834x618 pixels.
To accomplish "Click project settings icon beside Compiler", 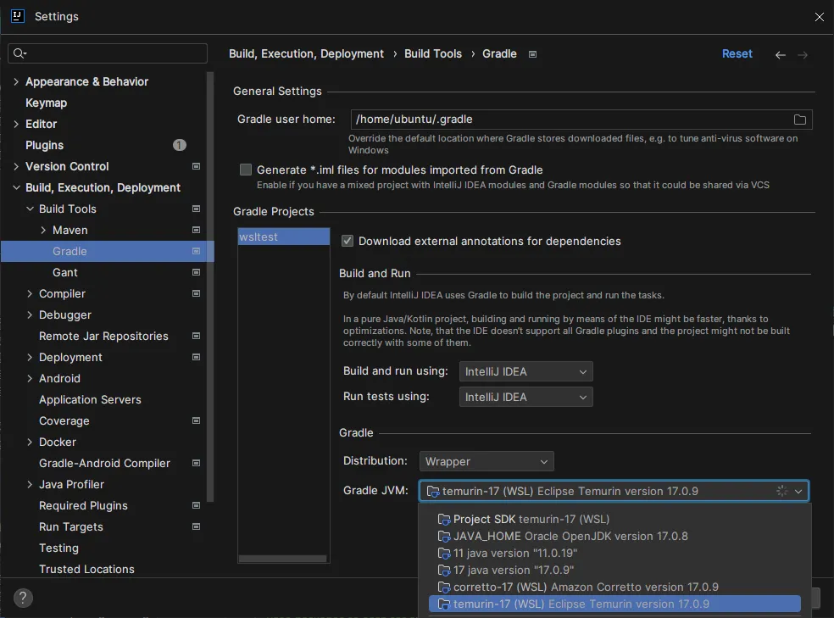I will click(x=196, y=293).
